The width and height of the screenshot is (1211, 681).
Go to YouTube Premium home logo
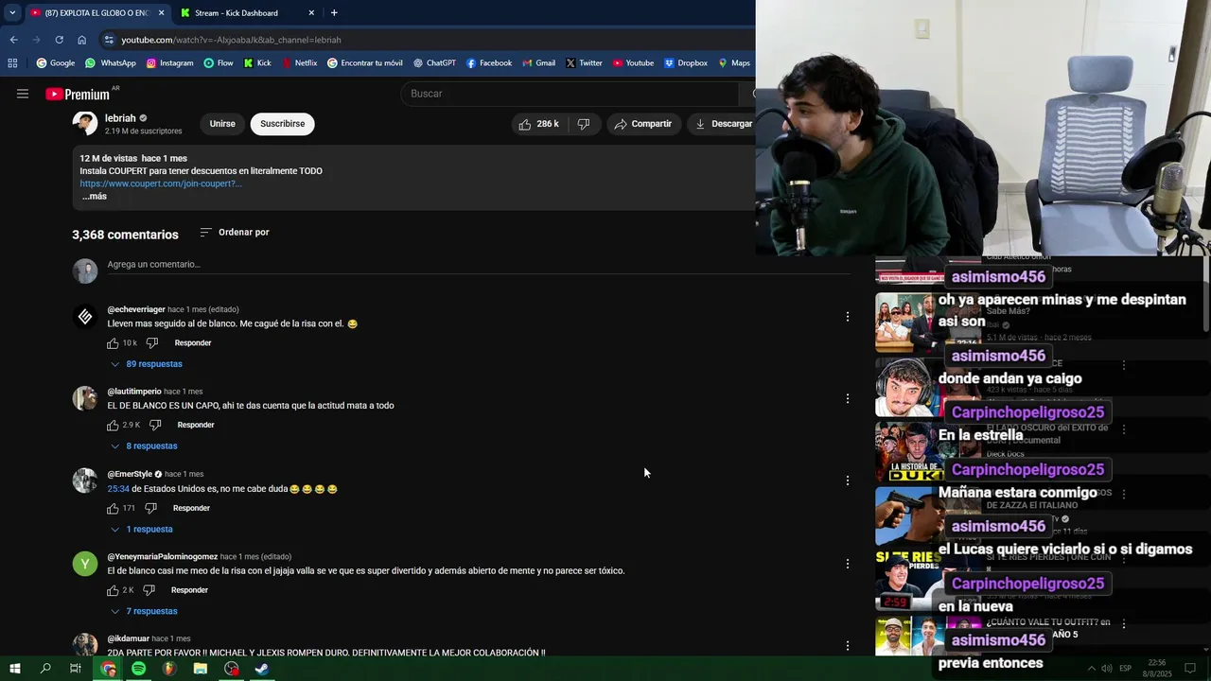[78, 94]
